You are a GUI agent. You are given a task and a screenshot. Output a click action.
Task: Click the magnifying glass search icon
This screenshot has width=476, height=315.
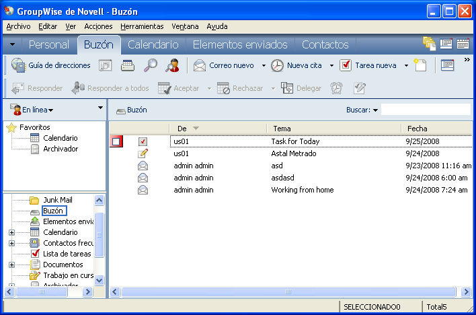[150, 65]
